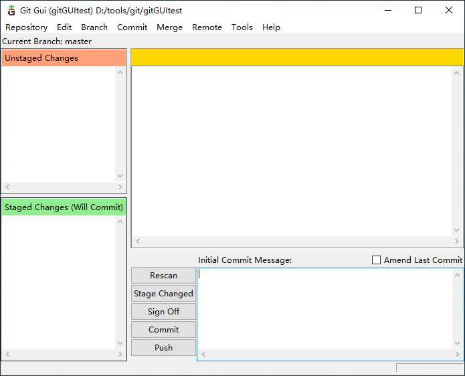Click up arrow of Staged Changes scrollbar
Image resolution: width=465 pixels, height=376 pixels.
(120, 221)
